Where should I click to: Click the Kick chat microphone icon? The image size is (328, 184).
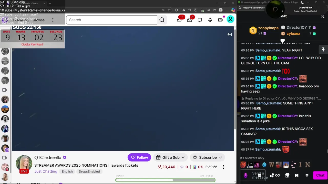(x=245, y=175)
